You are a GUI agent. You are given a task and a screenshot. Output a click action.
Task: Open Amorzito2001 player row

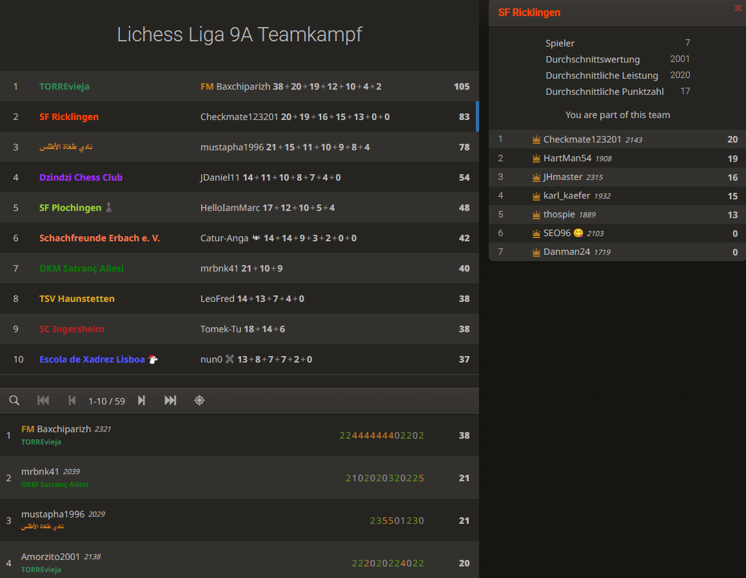click(239, 561)
